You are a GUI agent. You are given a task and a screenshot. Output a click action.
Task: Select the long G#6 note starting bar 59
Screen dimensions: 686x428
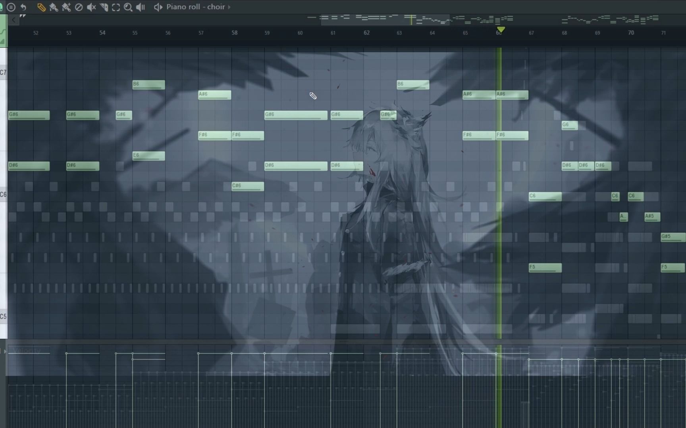tap(296, 115)
